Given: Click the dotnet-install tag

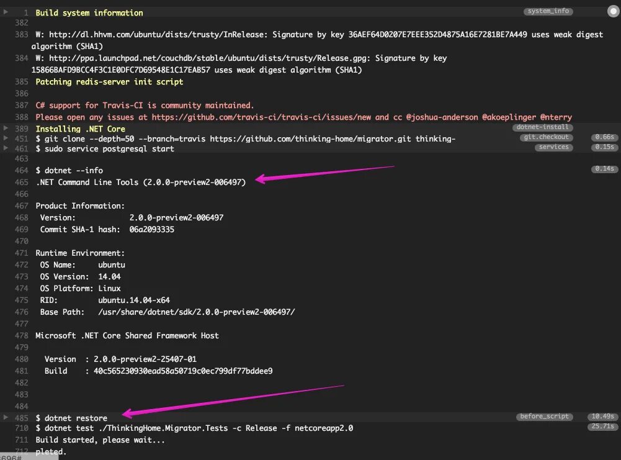Looking at the screenshot, I should 542,127.
